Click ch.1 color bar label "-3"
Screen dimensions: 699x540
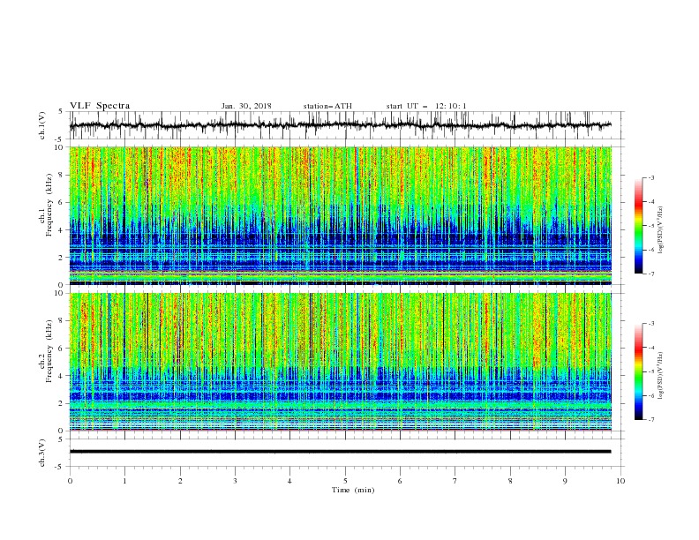click(651, 178)
